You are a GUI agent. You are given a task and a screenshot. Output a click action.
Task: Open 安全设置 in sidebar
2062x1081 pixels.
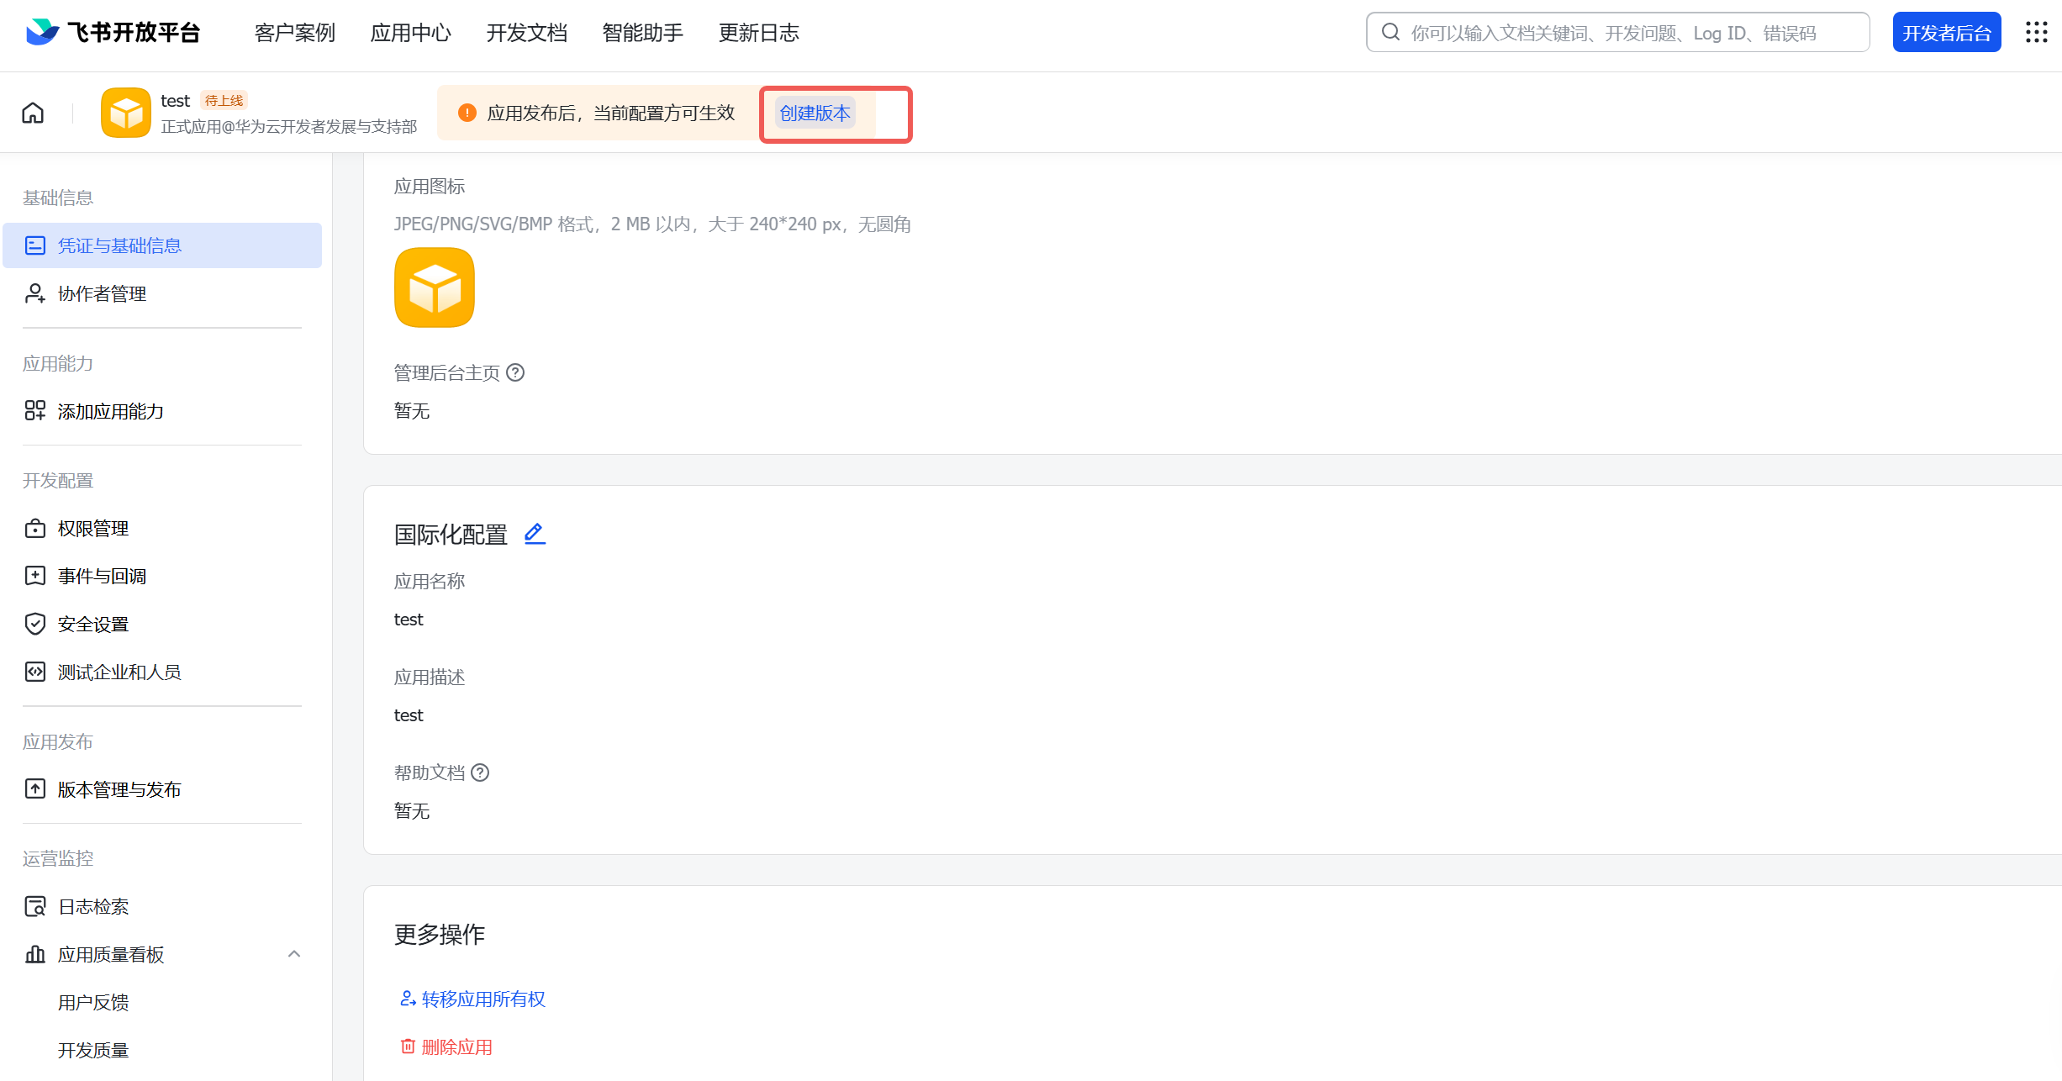tap(162, 624)
